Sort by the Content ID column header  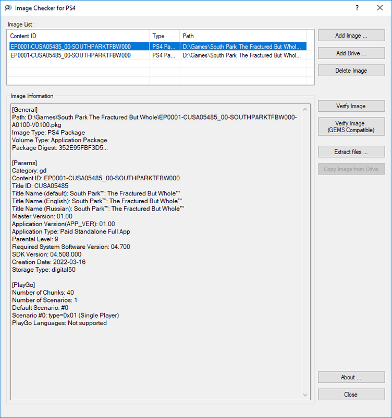coord(79,36)
